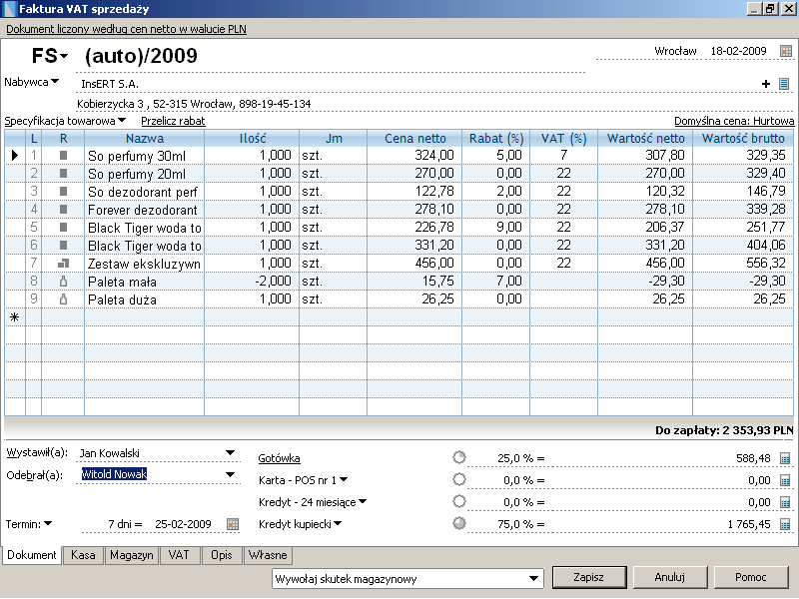Click Dokument liczony według cen netto link
The height and width of the screenshot is (599, 799).
126,29
